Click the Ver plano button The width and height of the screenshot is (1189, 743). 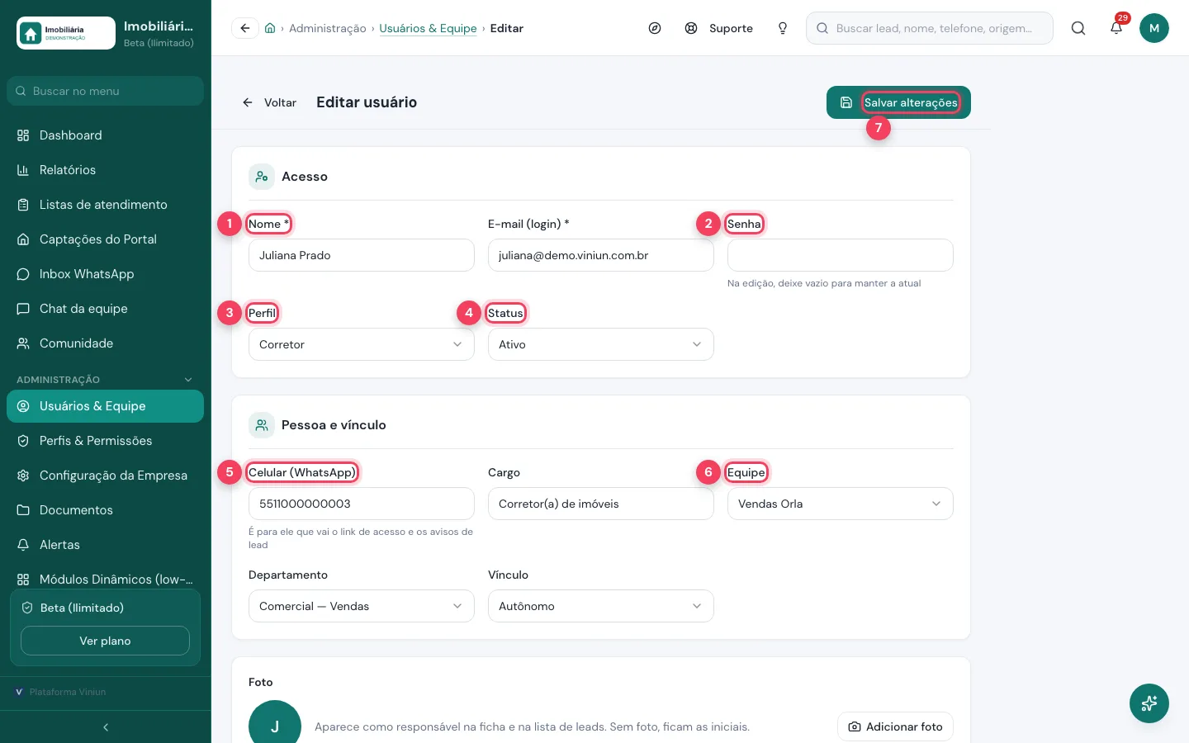click(x=105, y=641)
